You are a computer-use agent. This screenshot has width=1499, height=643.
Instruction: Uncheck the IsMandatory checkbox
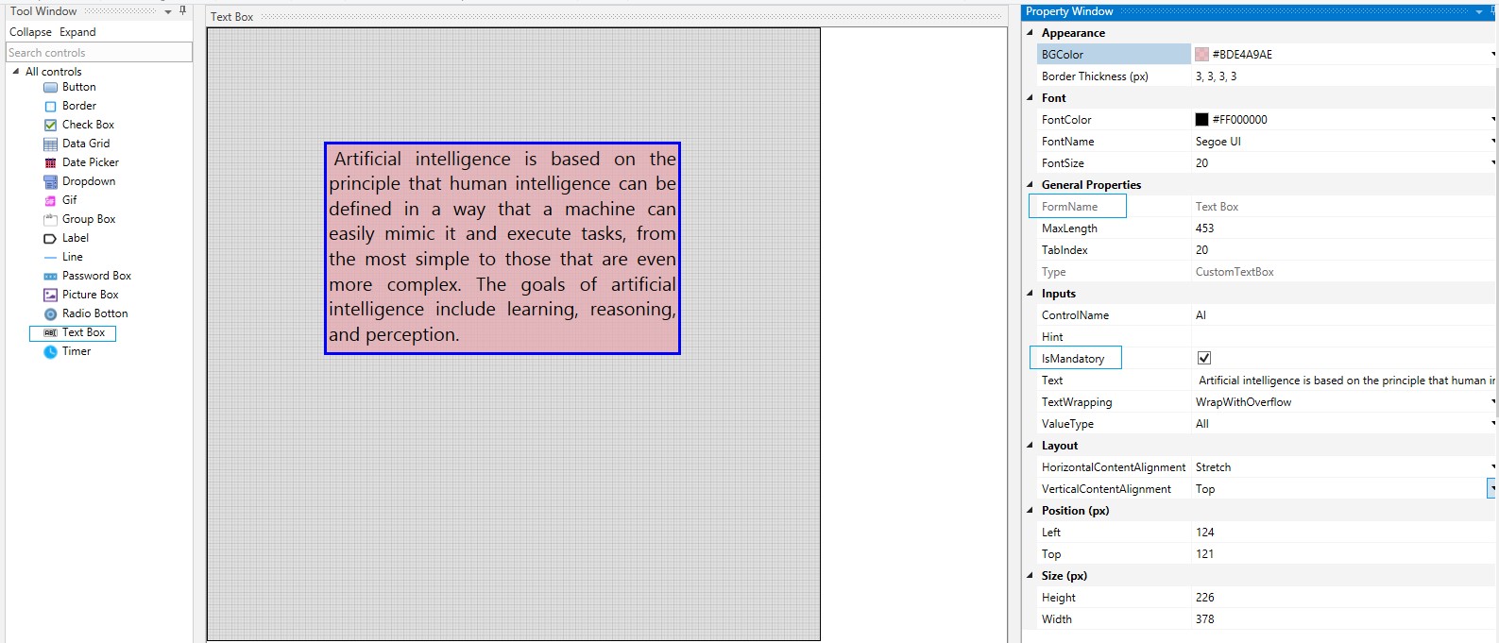(1203, 358)
